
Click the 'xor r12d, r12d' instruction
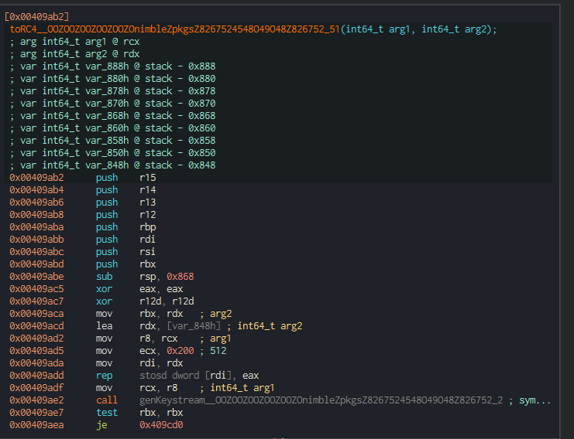tap(145, 301)
